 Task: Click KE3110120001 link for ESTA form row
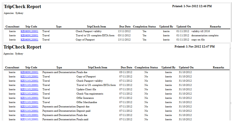point(29,85)
